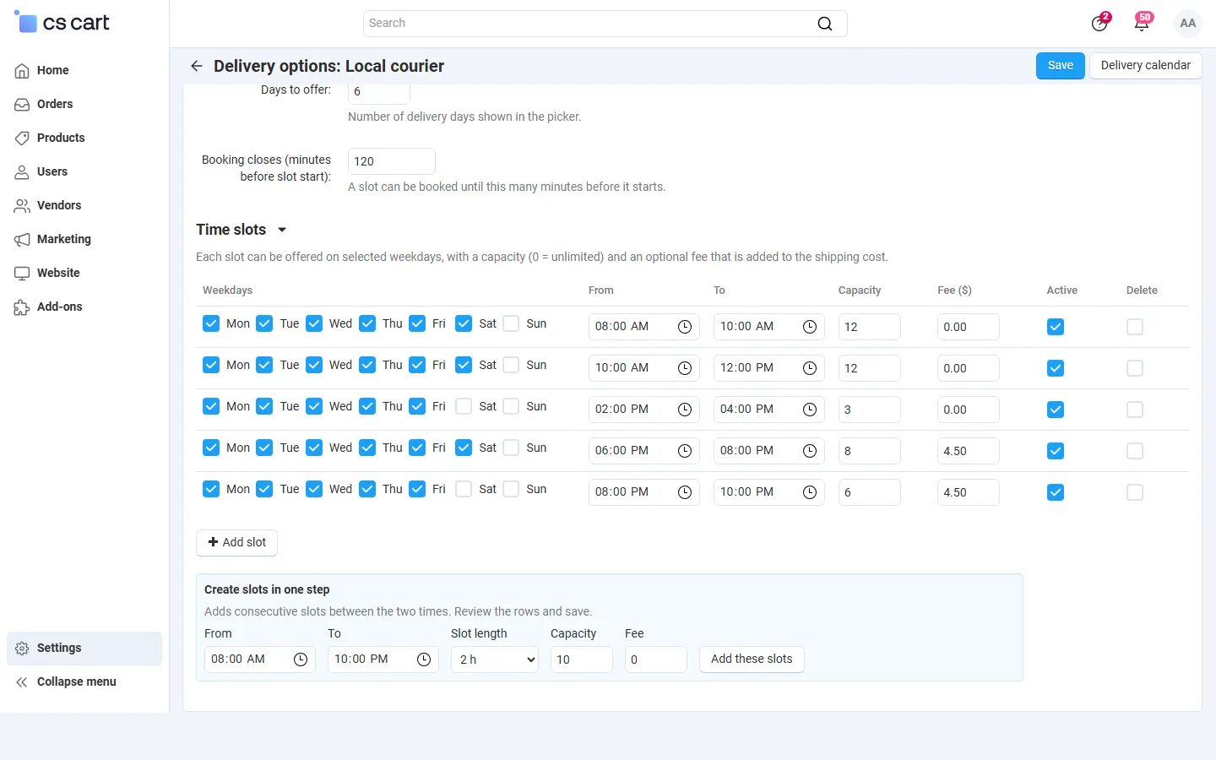
Task: Click the Add slot button
Action: click(x=236, y=542)
